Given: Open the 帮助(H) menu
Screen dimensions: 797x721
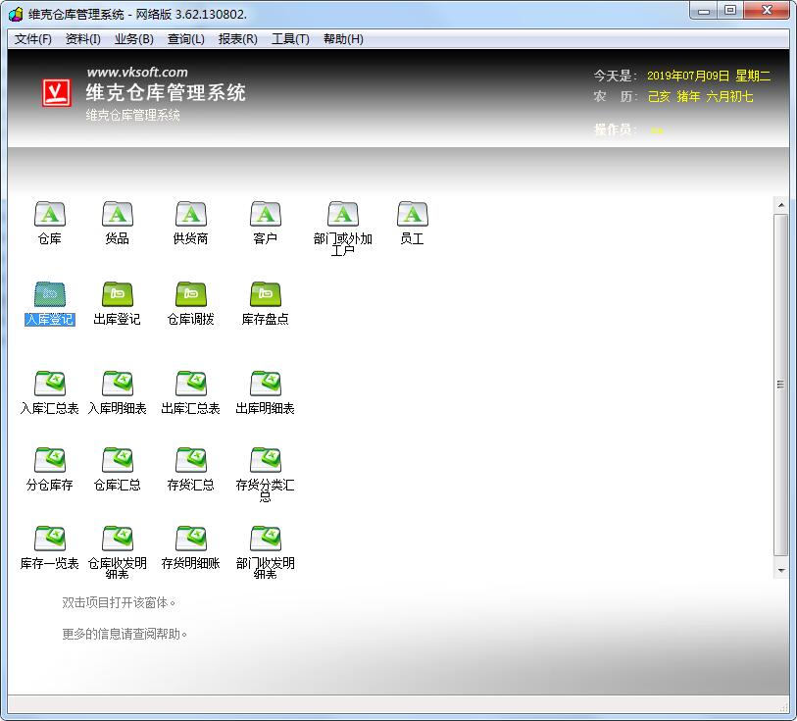Looking at the screenshot, I should tap(343, 39).
